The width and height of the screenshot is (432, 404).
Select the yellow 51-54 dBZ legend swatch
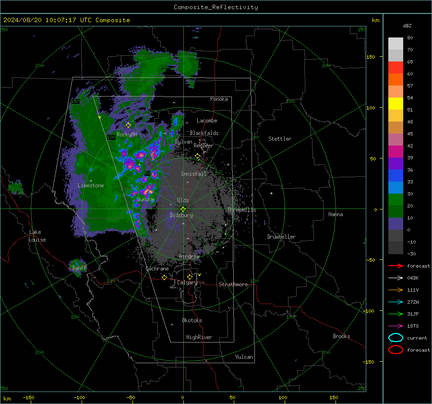click(x=396, y=104)
